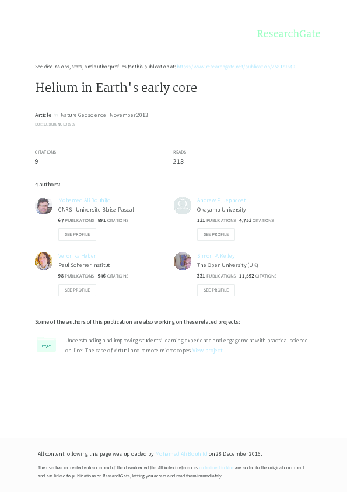Click Veronika Heber's profile photo

pyautogui.click(x=44, y=261)
